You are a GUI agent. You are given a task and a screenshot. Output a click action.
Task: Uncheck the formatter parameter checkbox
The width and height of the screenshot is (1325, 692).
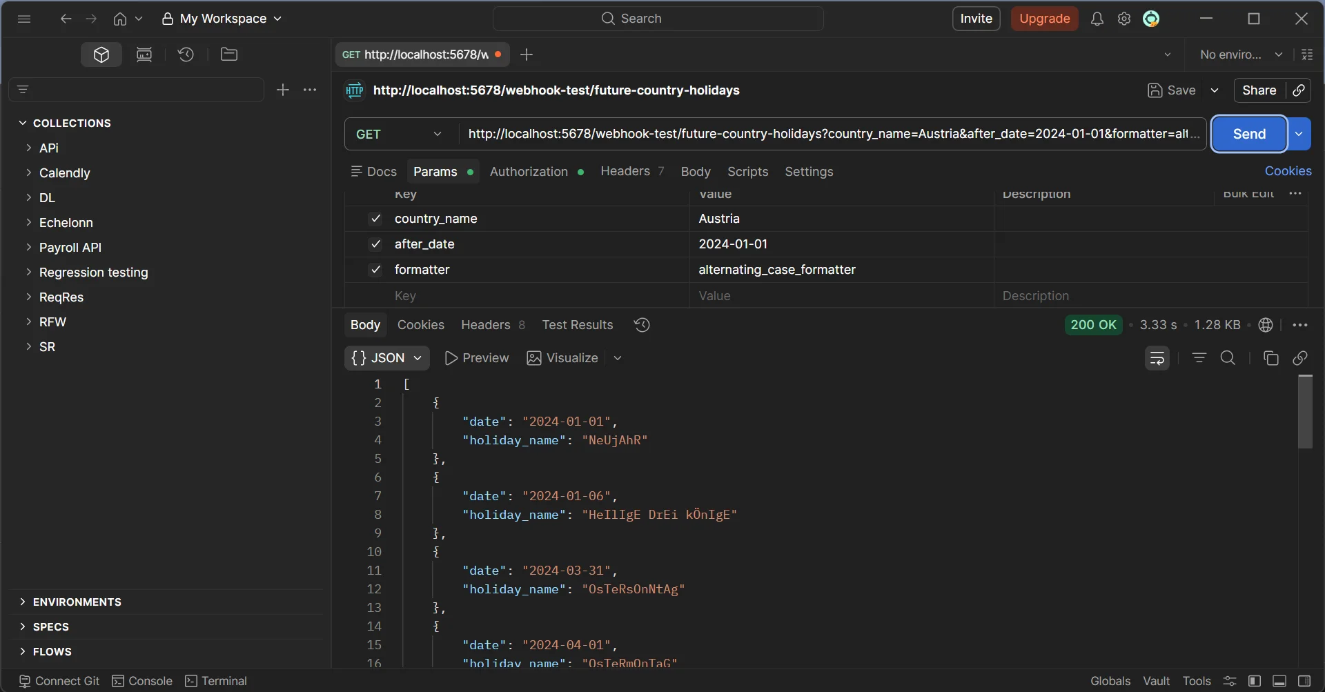click(x=375, y=270)
